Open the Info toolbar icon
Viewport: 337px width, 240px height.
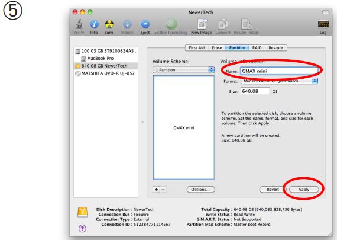click(x=94, y=27)
